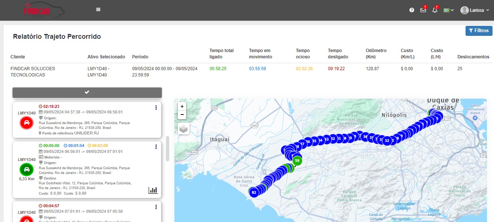This screenshot has height=222, width=494.
Task: Click the Período column header
Action: tap(140, 57)
